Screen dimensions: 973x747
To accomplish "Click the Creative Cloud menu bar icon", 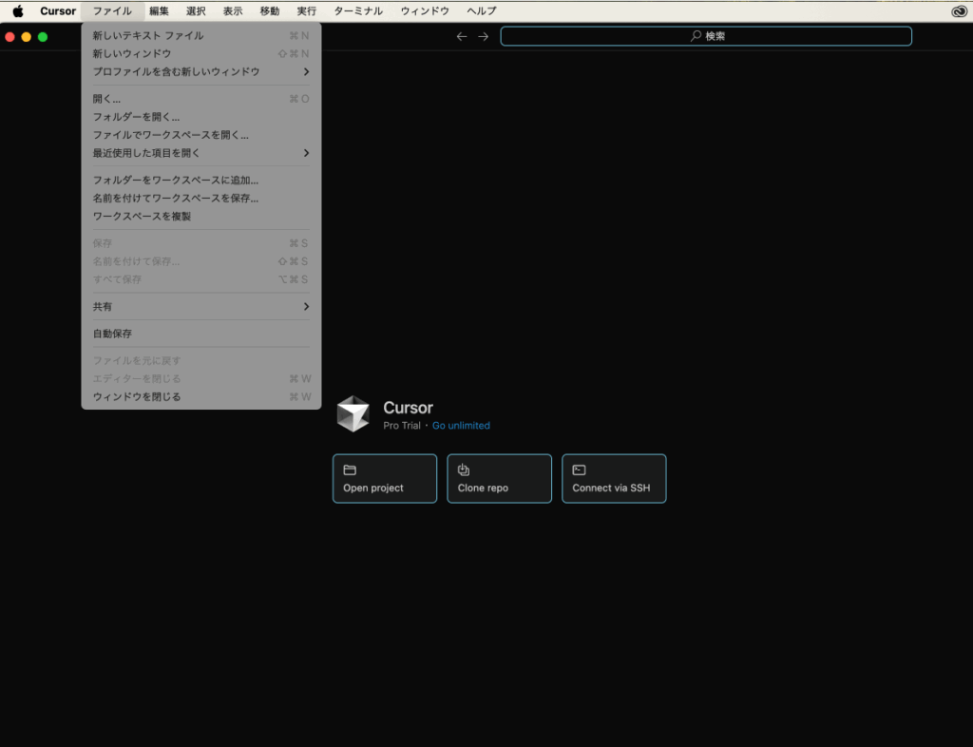I will (x=959, y=11).
